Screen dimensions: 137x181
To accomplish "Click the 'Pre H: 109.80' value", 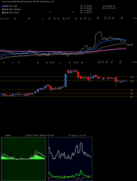I will 86,8.
